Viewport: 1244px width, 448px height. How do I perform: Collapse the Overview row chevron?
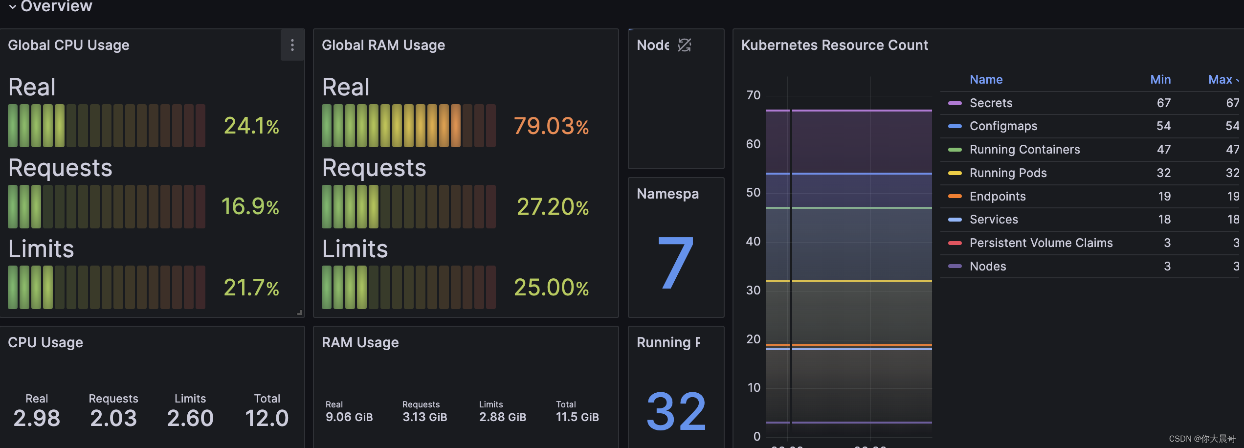13,6
